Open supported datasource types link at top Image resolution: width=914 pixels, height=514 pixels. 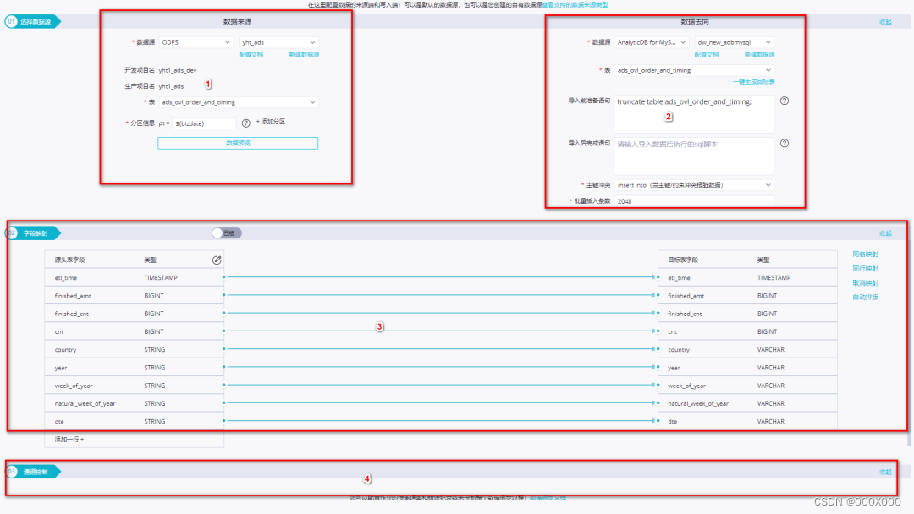pyautogui.click(x=575, y=5)
